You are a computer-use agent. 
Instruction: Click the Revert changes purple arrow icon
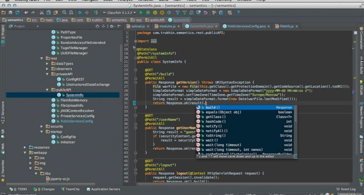(x=205, y=13)
